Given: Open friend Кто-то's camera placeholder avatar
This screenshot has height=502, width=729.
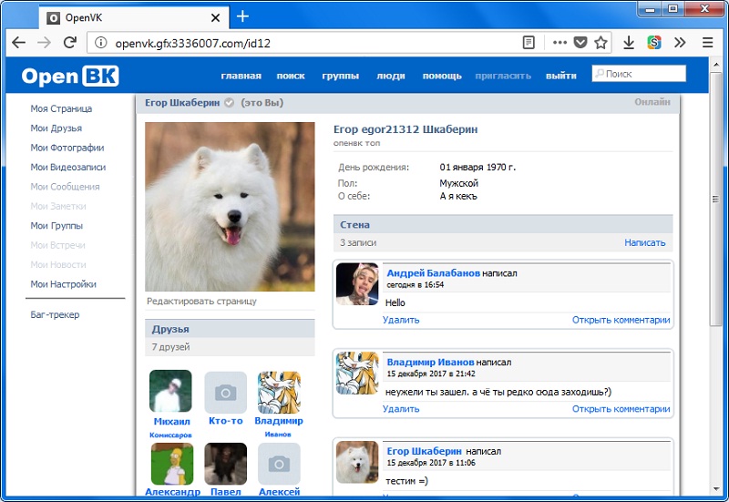Looking at the screenshot, I should point(225,393).
